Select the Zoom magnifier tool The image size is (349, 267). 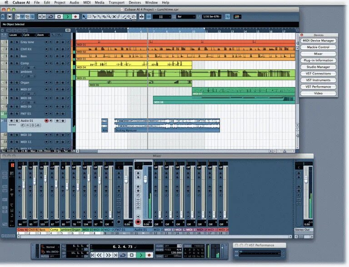(x=109, y=17)
